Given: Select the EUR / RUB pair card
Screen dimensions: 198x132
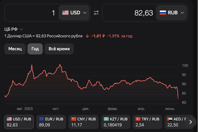Looking at the screenshot, I should (51, 122).
